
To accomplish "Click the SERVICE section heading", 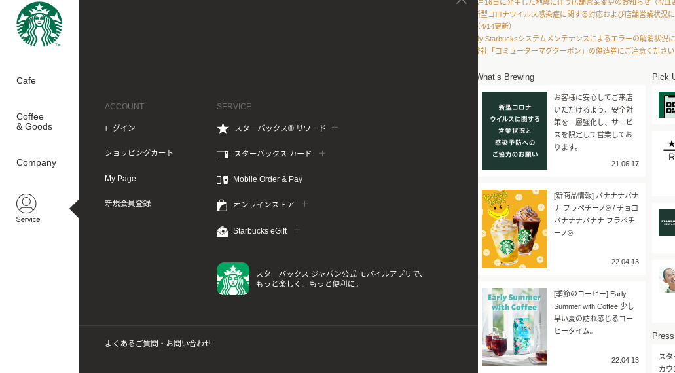I will [x=234, y=107].
